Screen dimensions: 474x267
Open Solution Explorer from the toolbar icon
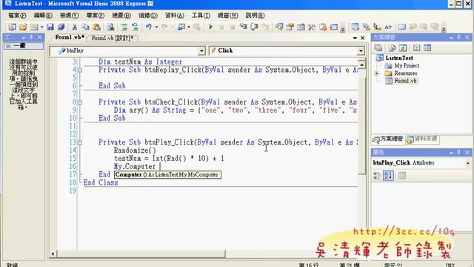[279, 27]
